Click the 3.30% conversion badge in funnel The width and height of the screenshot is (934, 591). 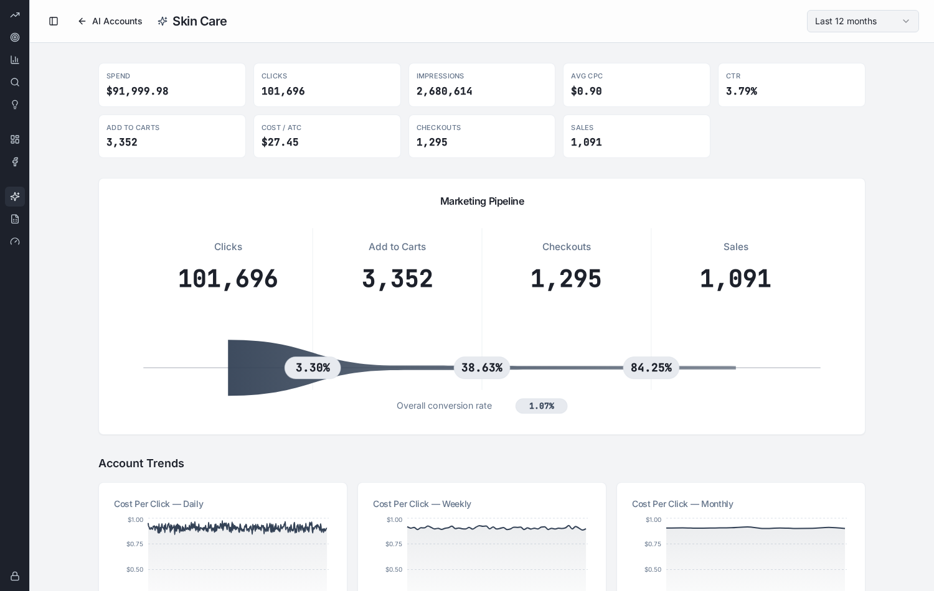click(x=313, y=368)
